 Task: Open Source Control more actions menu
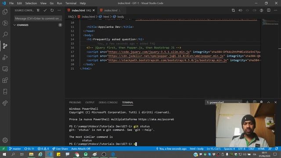tap(59, 11)
